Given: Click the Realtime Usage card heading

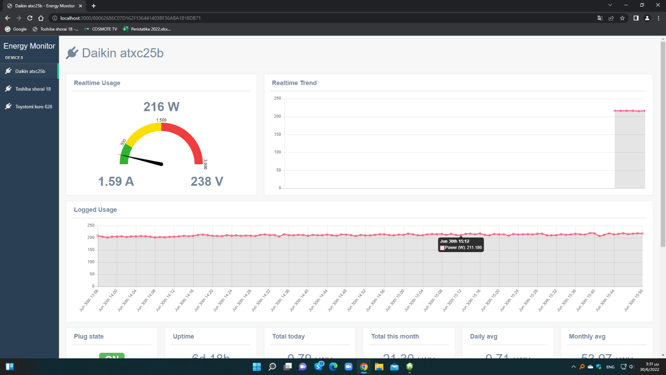Looking at the screenshot, I should click(x=97, y=83).
